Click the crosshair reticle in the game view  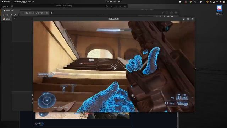click(114, 67)
